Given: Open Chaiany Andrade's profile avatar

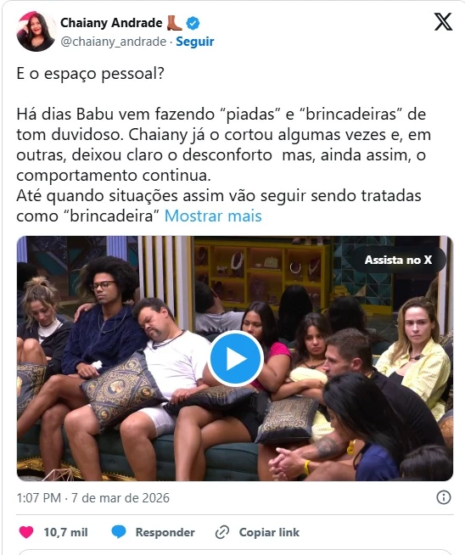Looking at the screenshot, I should click(36, 31).
